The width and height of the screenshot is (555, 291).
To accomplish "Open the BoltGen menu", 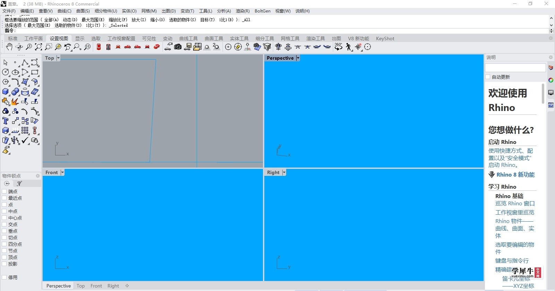I will [x=263, y=11].
